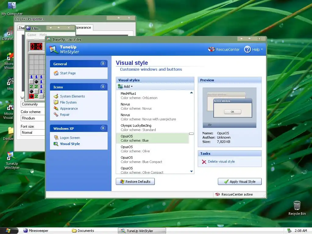Screen dimensions: 312x234
Task: Select the Novus color scheme Novus style
Action: (152, 106)
